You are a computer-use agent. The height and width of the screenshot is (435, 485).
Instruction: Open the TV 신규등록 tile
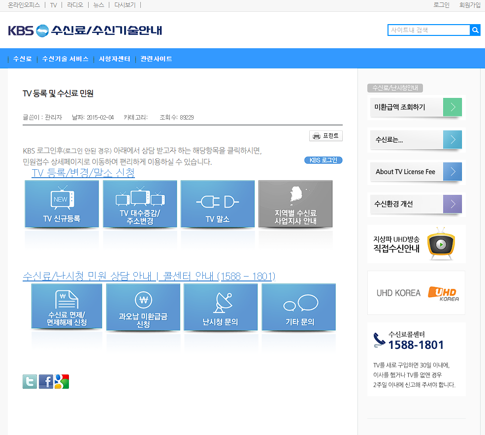[x=62, y=204]
